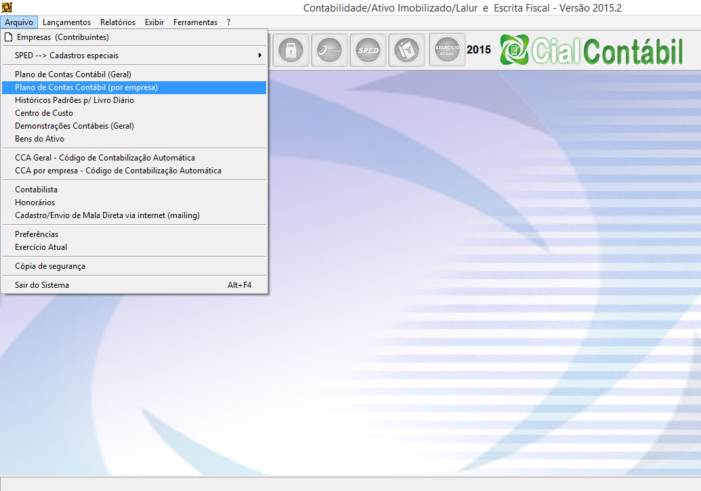
Task: Click the padlock toolbar icon
Action: [291, 50]
